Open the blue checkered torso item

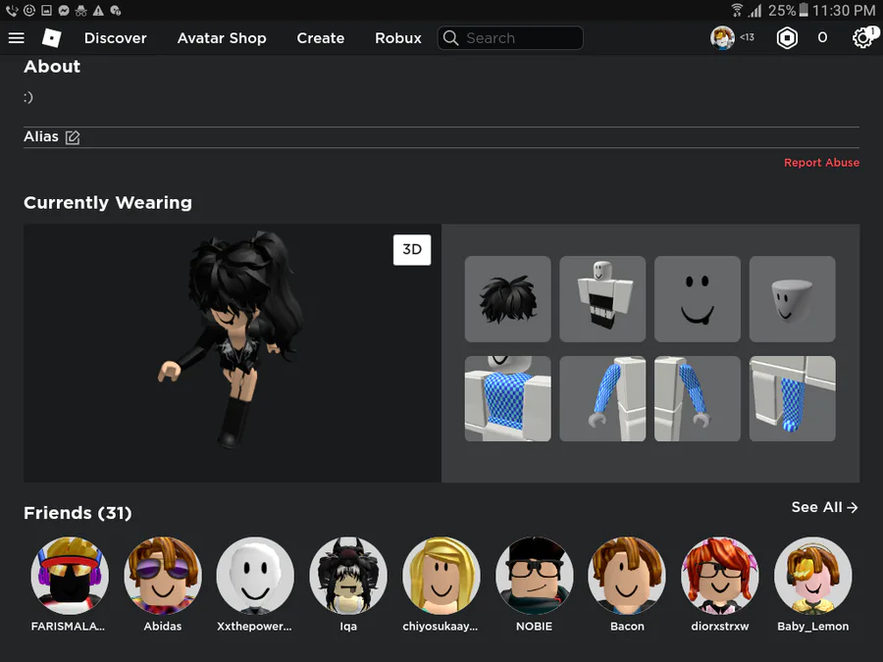(507, 398)
